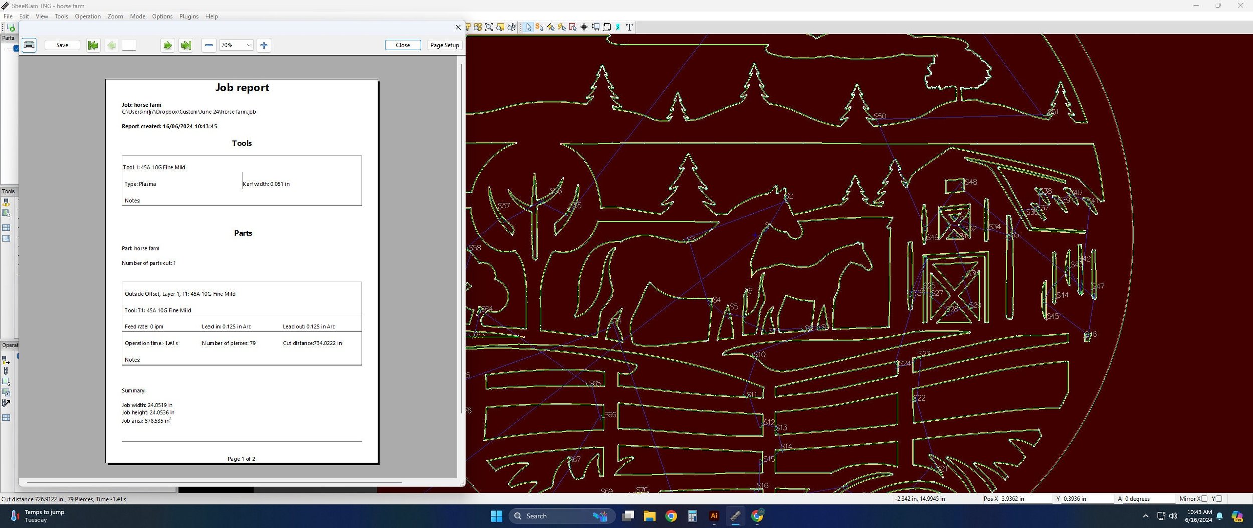Click the zoom to parts toolbar icon

tap(478, 27)
